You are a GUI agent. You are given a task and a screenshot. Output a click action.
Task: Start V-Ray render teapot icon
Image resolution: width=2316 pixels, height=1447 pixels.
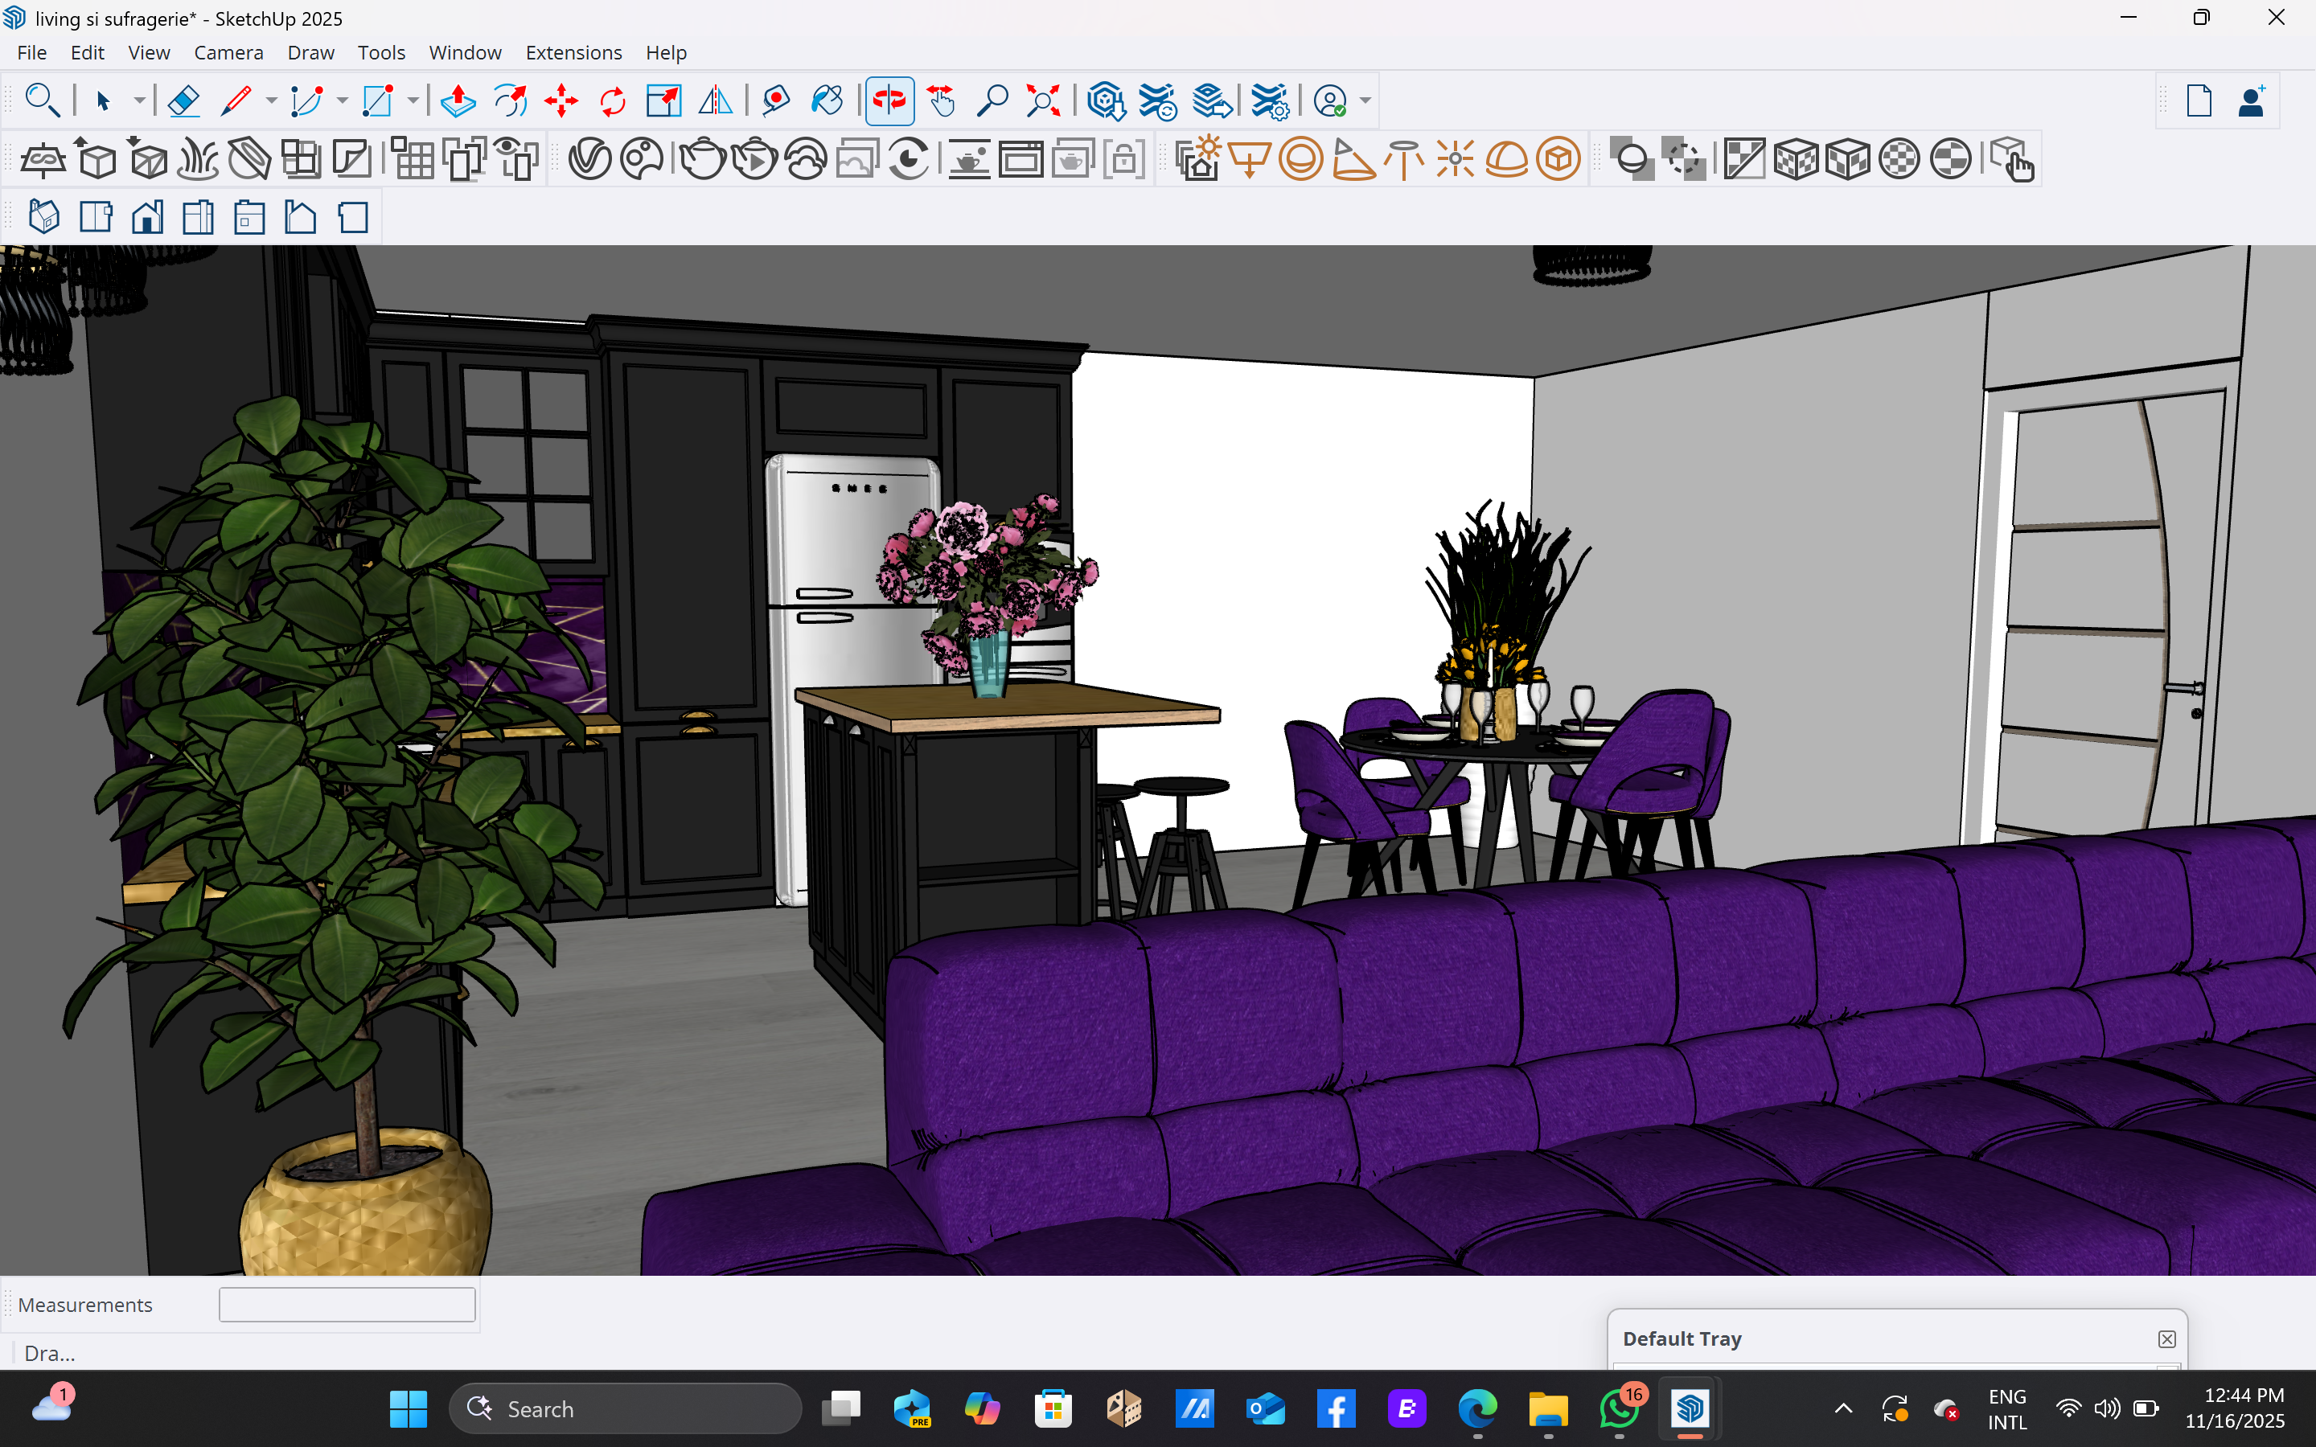point(703,159)
